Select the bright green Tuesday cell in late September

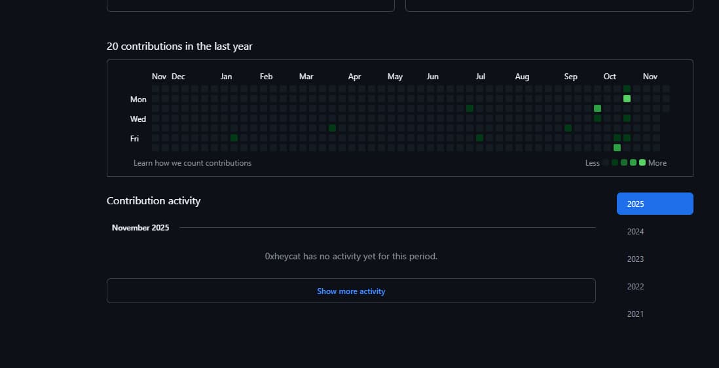coord(597,109)
